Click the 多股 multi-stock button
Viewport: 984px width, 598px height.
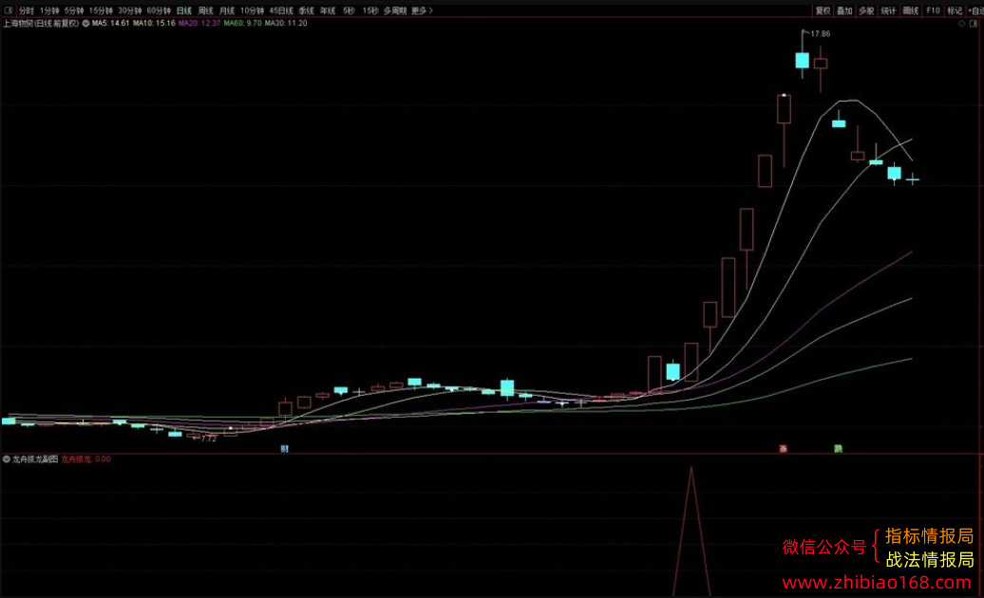click(866, 10)
